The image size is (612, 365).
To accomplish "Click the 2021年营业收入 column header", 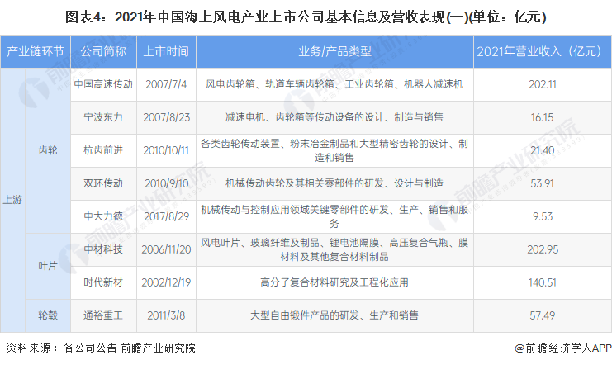I will (542, 52).
